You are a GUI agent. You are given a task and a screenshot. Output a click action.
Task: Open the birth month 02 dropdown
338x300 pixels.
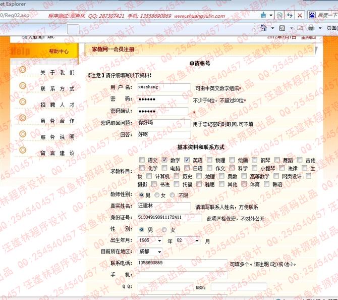188,240
